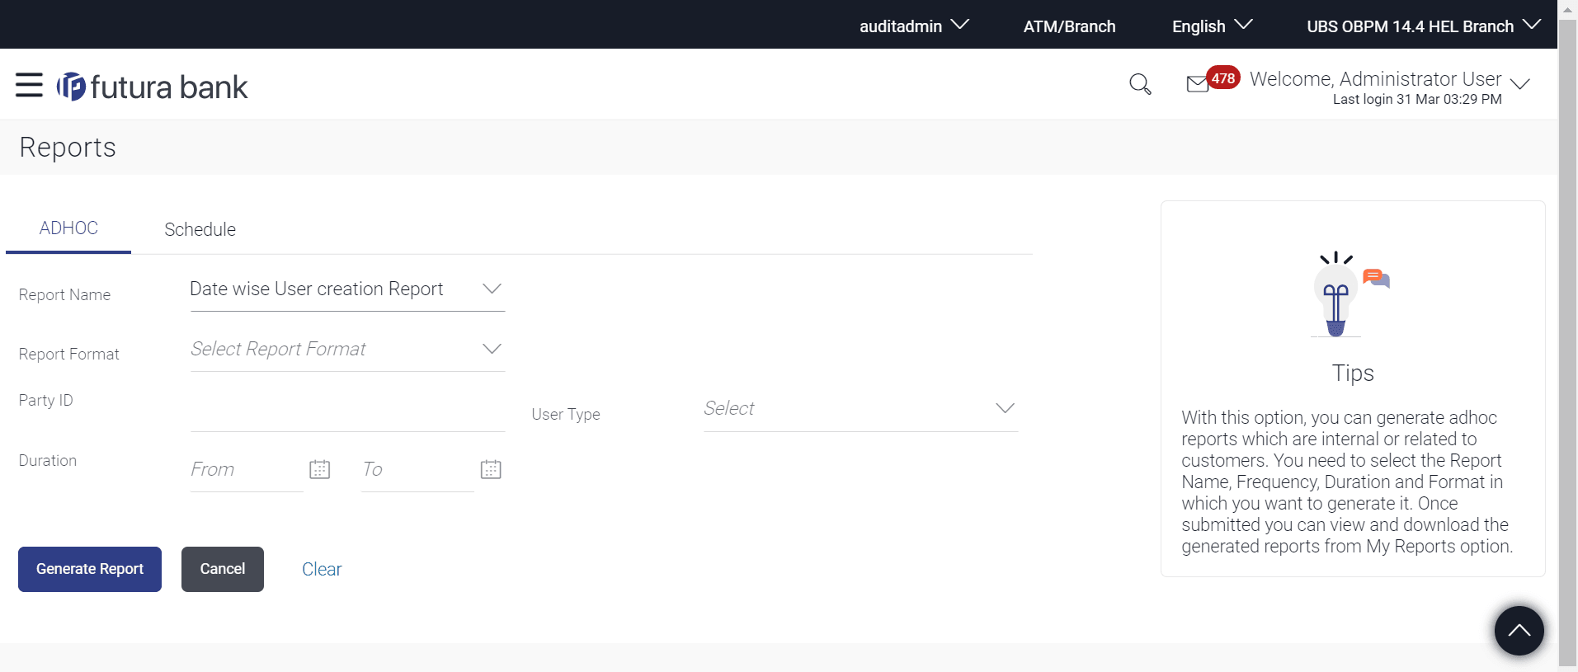Select the ADHOC tab
The image size is (1578, 672).
pos(68,228)
